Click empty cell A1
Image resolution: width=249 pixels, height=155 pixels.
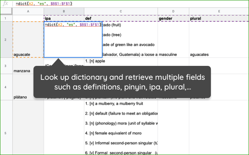coord(28,18)
